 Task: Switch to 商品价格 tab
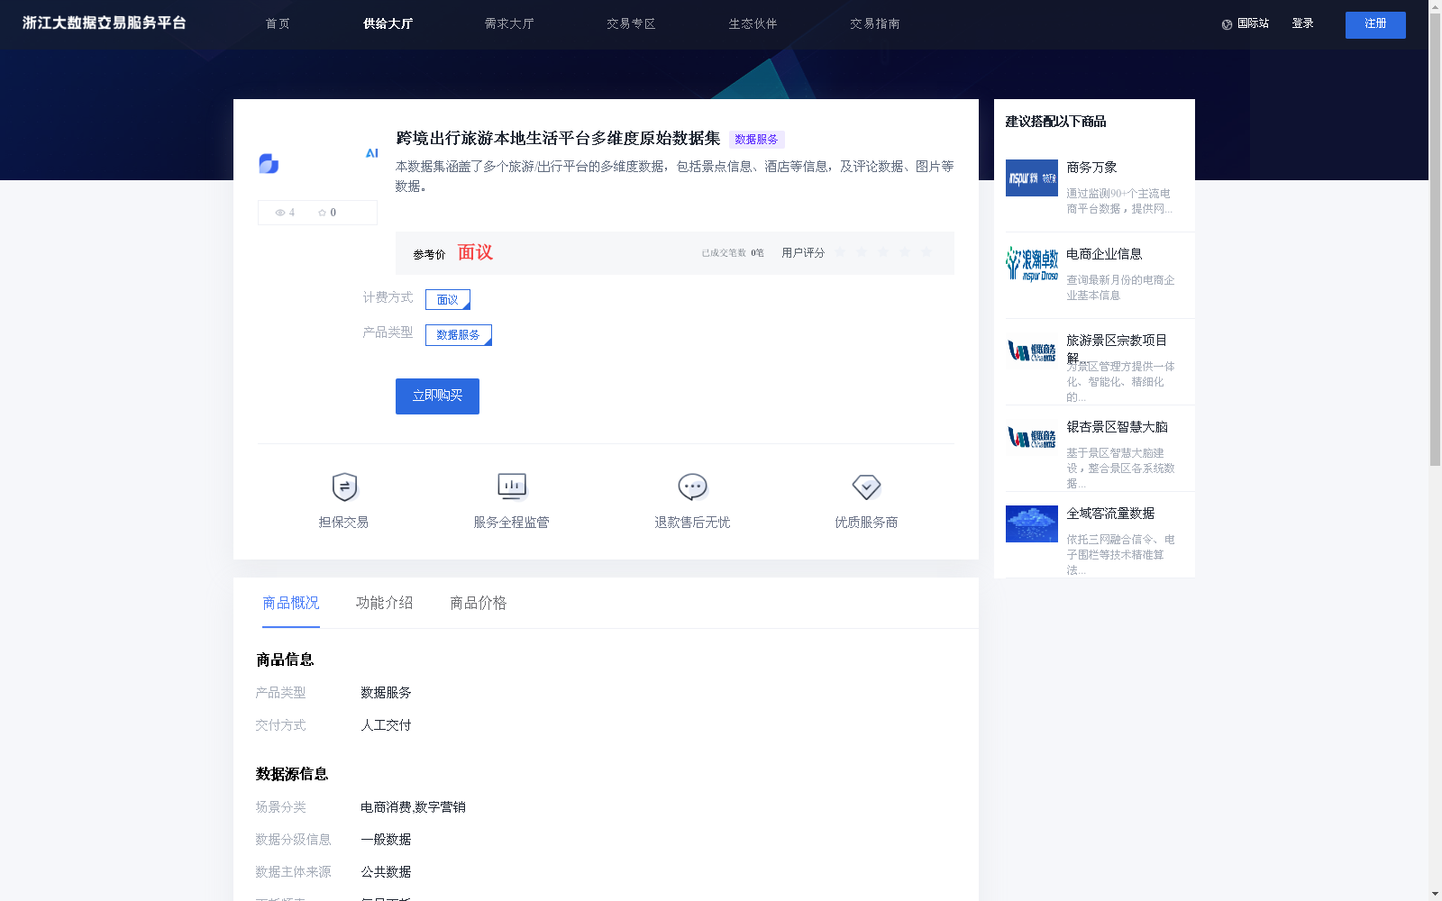(x=479, y=603)
